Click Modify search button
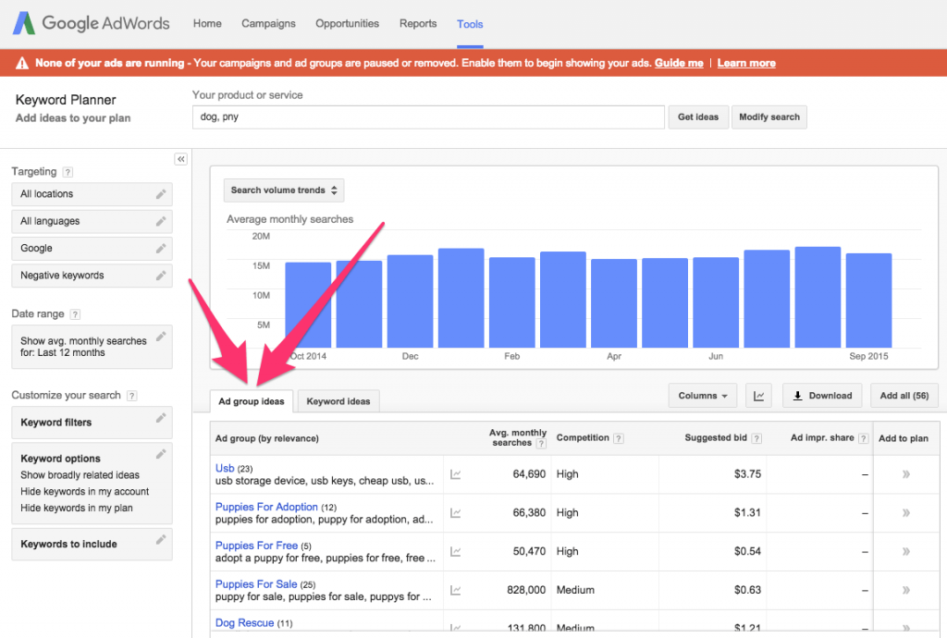 tap(769, 117)
